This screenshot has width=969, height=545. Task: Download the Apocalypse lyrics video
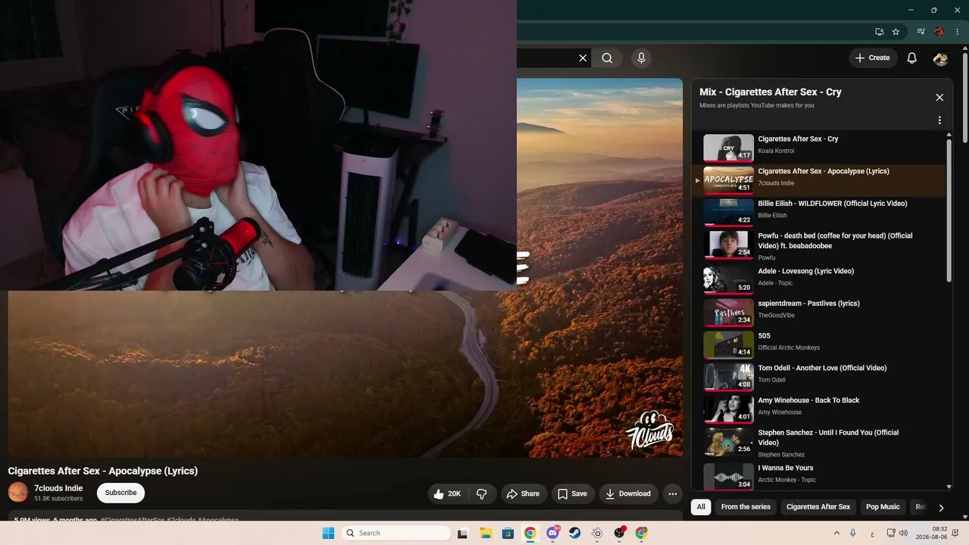tap(628, 494)
